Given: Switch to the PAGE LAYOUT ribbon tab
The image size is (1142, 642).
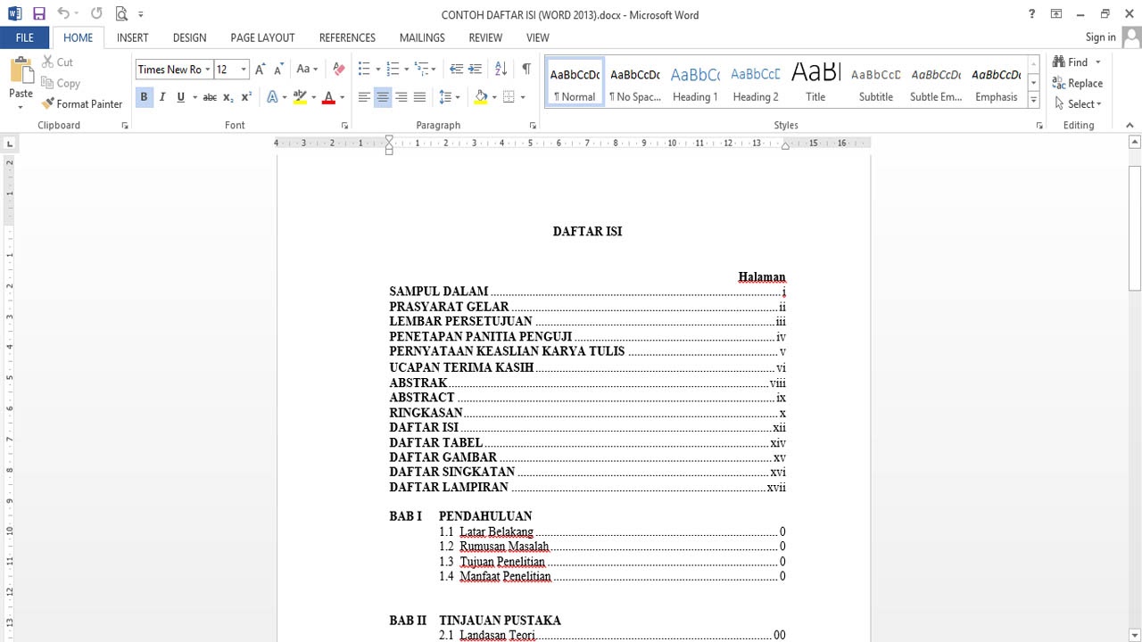Looking at the screenshot, I should pos(262,37).
